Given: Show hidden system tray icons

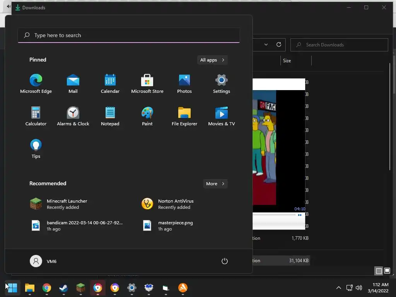Looking at the screenshot, I should 339,288.
